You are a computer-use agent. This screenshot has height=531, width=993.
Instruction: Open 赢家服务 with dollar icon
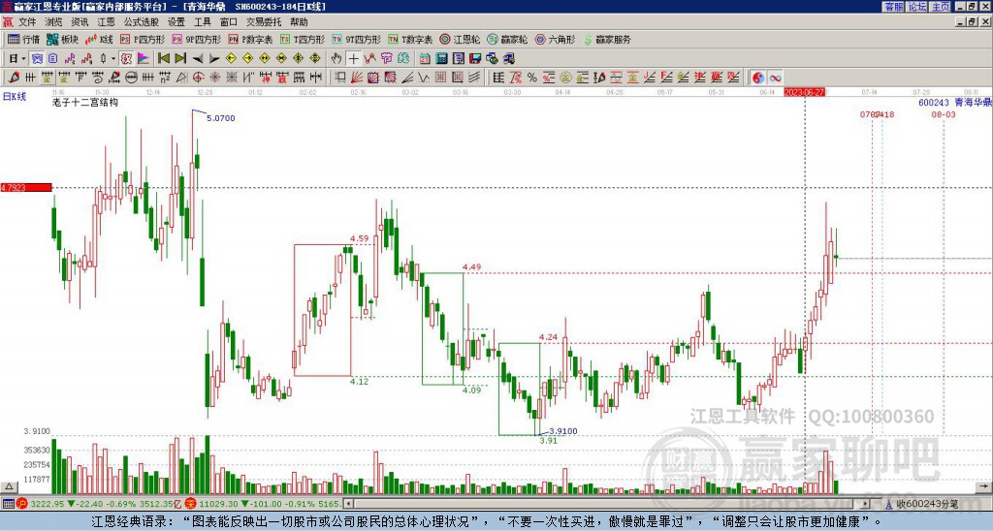click(x=607, y=39)
